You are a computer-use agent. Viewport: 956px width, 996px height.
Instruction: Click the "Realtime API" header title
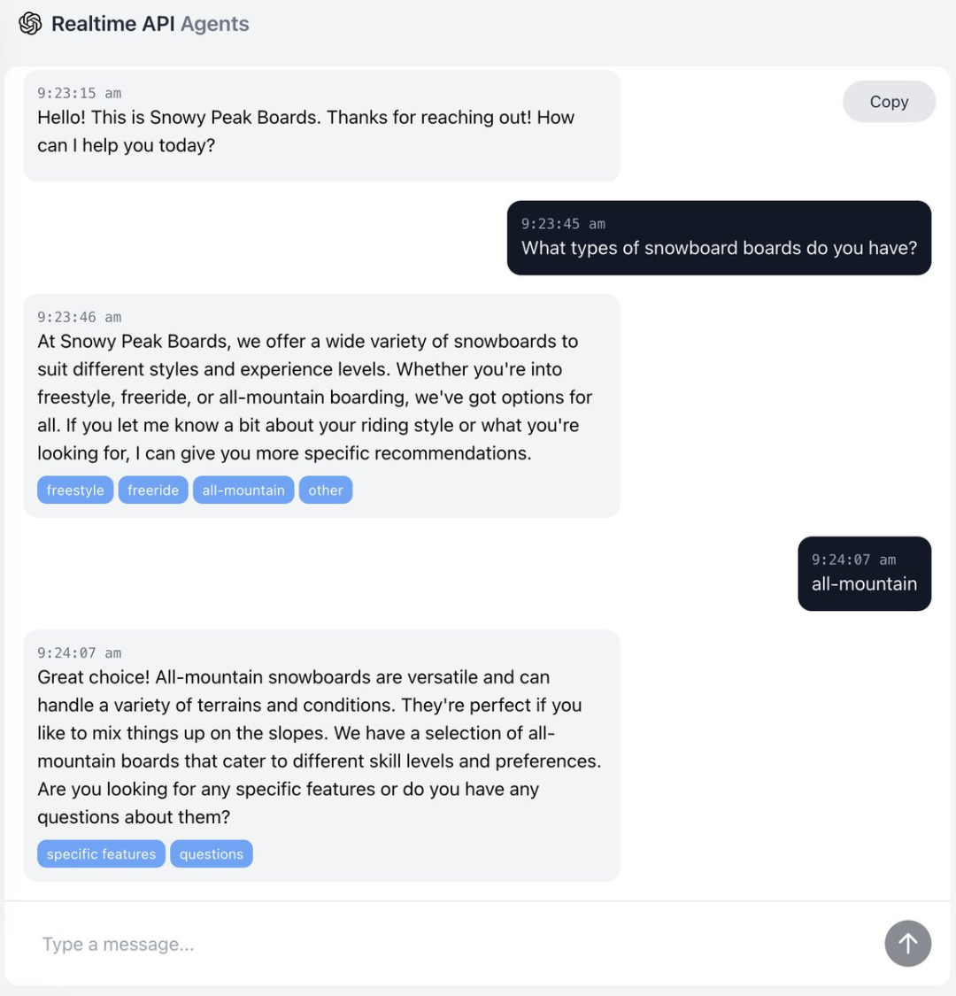pos(113,24)
